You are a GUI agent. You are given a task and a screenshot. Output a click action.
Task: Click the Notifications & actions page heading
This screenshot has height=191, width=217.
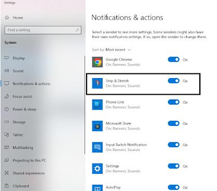(x=127, y=18)
